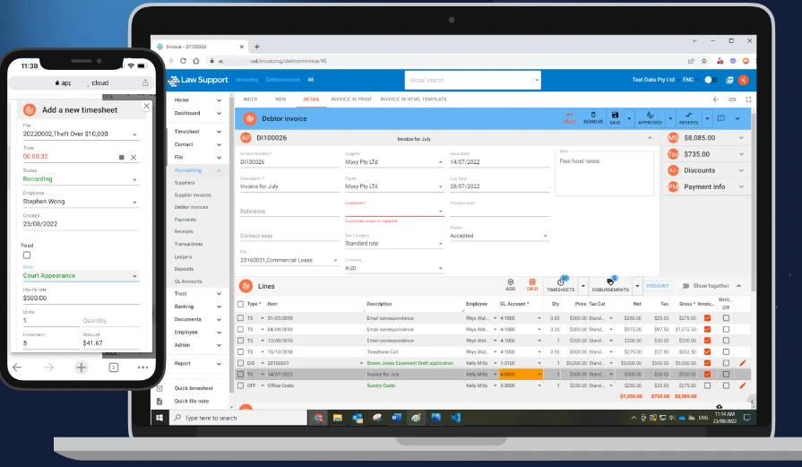Click the Save icon in invoice toolbar
802x467 pixels.
point(615,117)
